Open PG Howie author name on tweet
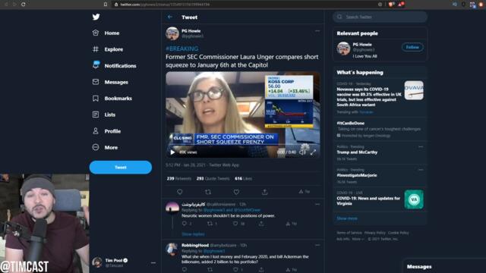Image resolution: width=486 pixels, height=273 pixels. click(x=191, y=31)
